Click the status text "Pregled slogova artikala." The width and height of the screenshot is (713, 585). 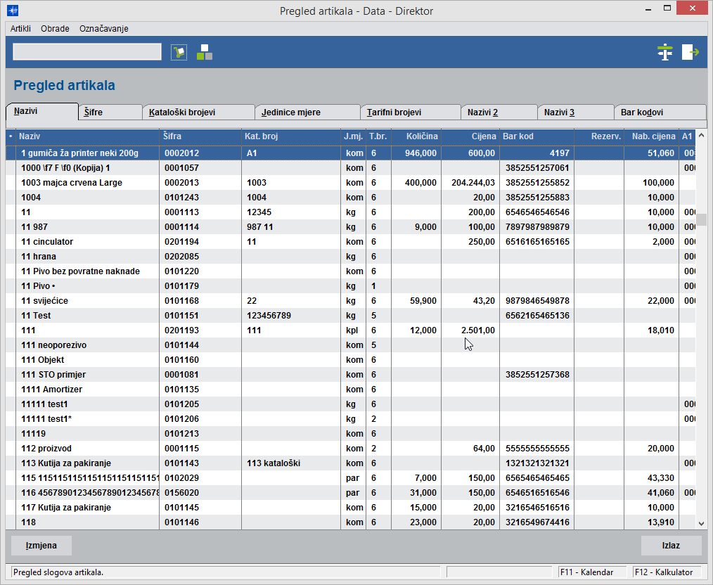point(58,572)
